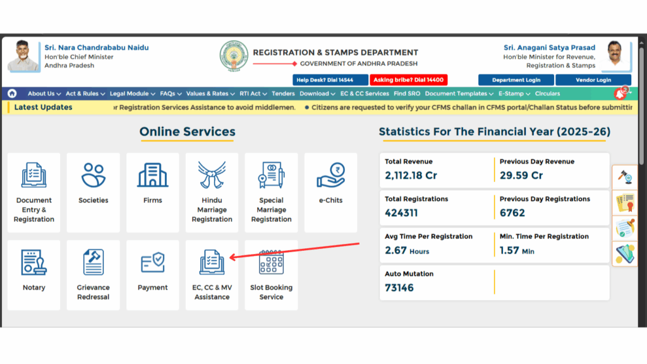
Task: Click the Home icon in navigation bar
Action: click(x=12, y=94)
